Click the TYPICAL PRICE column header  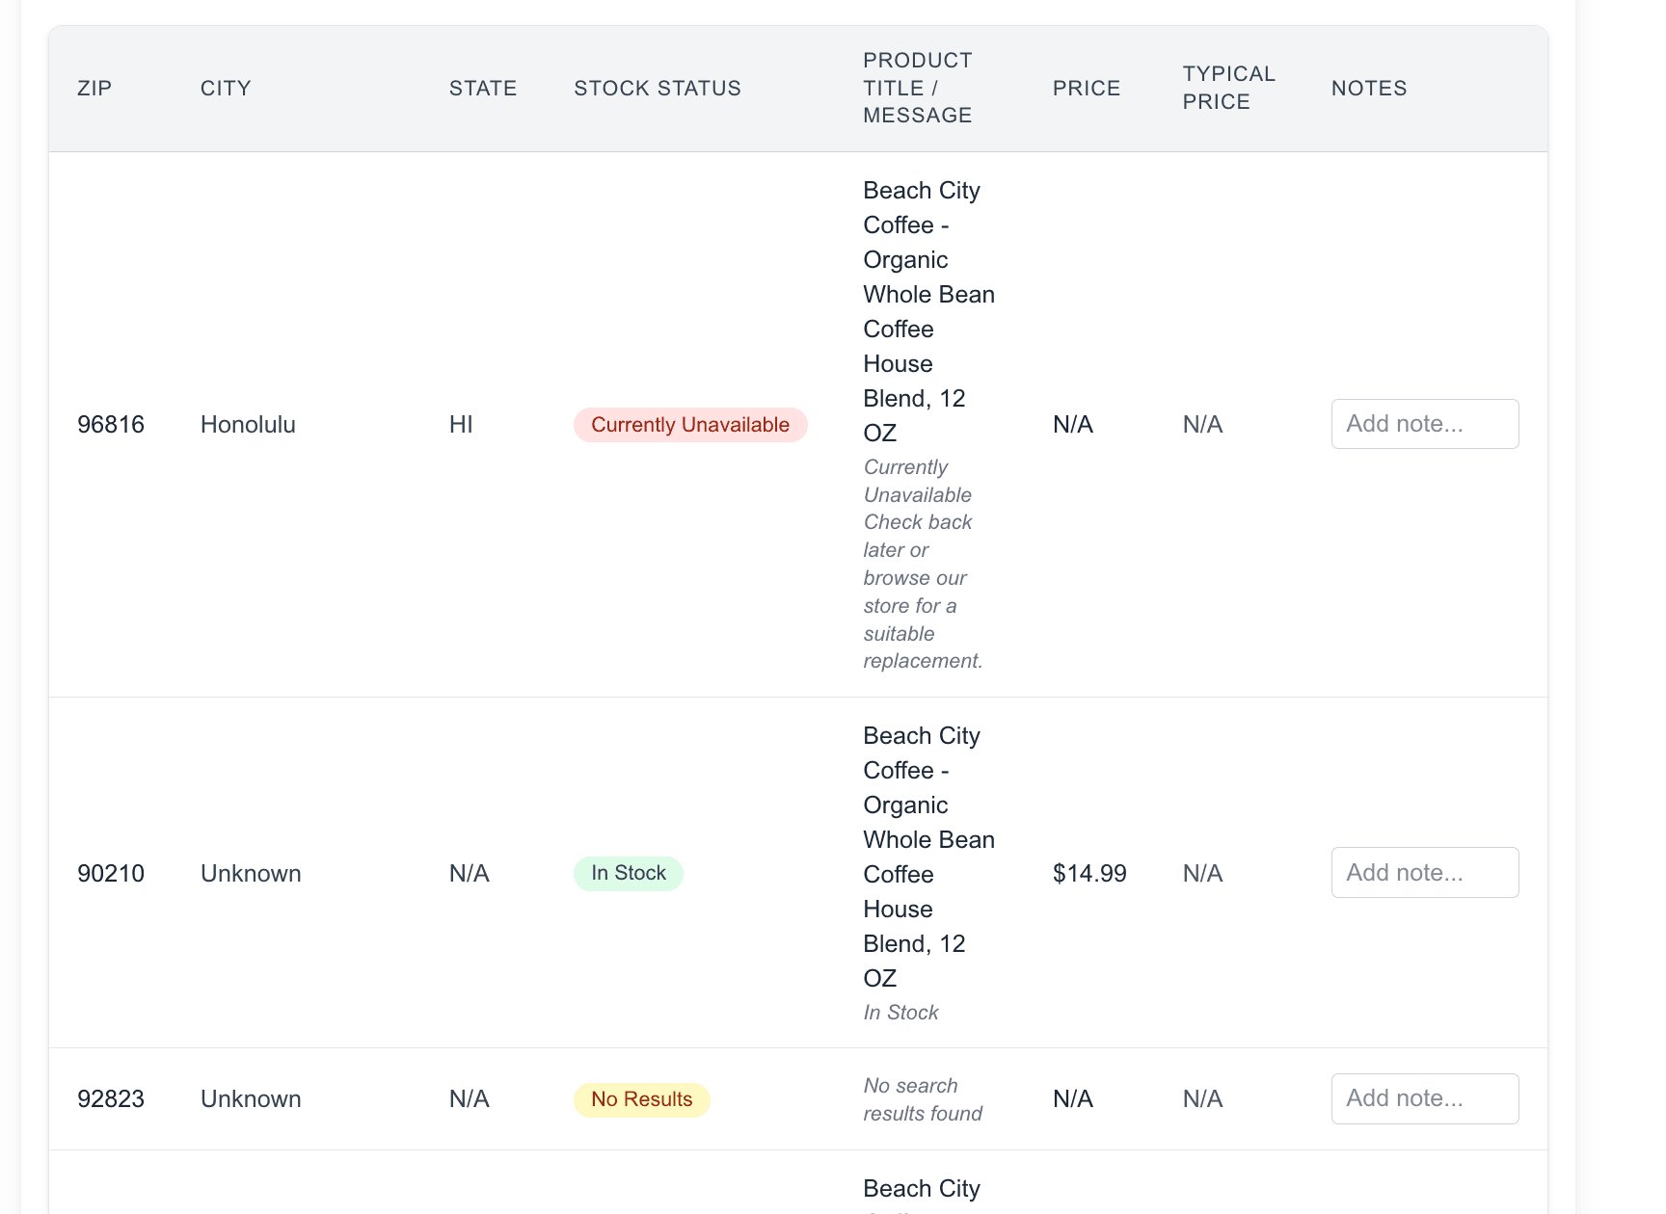pyautogui.click(x=1229, y=88)
